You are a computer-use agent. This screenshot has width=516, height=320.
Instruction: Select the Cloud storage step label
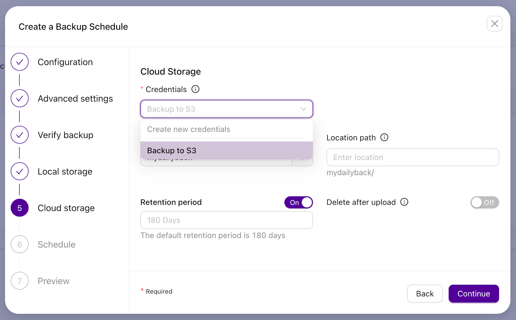[66, 208]
